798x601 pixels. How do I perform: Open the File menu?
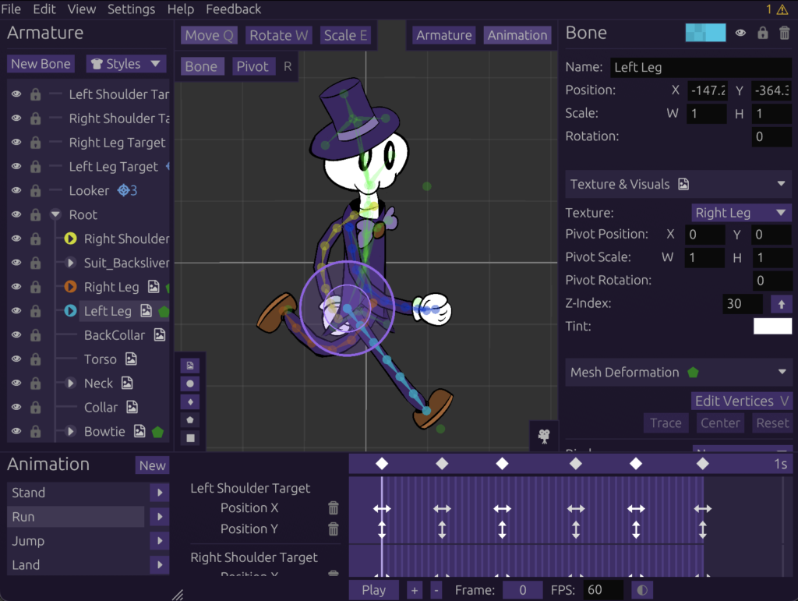tap(11, 9)
